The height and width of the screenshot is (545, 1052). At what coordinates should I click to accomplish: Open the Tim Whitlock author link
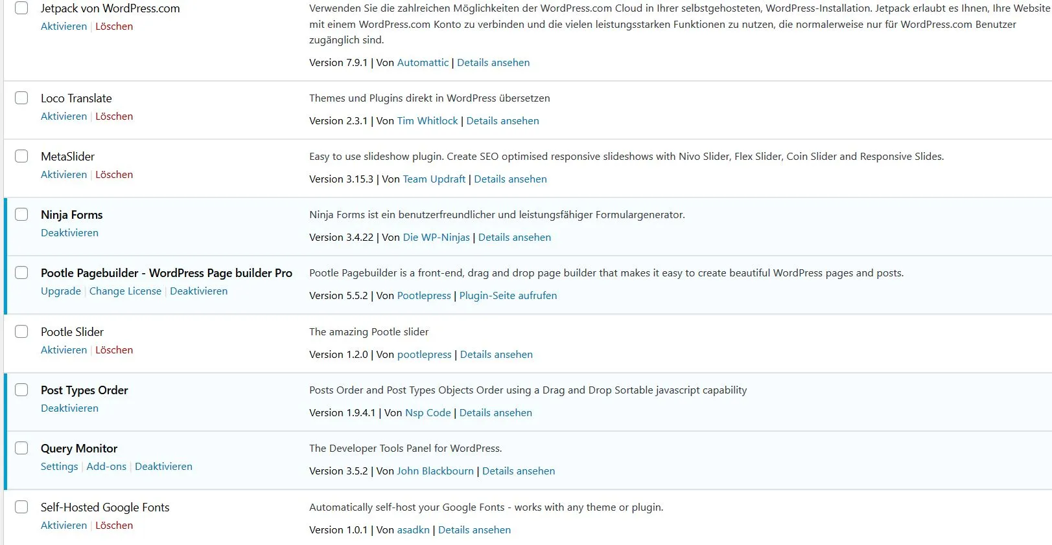[x=428, y=121]
